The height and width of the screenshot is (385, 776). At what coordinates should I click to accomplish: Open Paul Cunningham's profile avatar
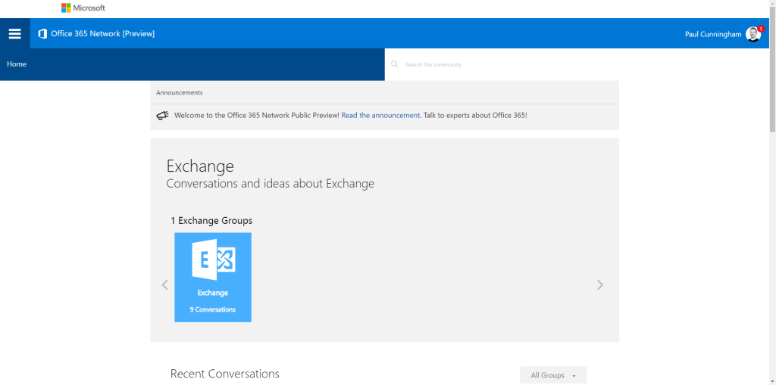[x=753, y=34]
